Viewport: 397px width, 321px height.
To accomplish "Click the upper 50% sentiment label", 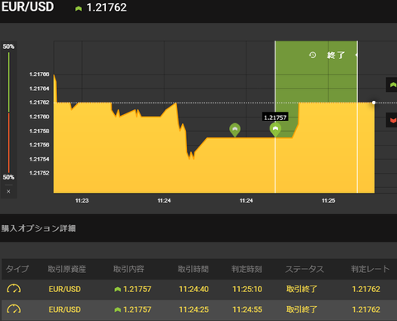I will (8, 46).
